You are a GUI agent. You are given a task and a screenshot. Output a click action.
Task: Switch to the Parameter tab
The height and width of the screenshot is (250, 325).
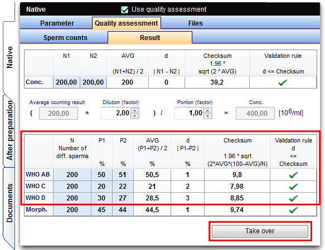pos(57,23)
